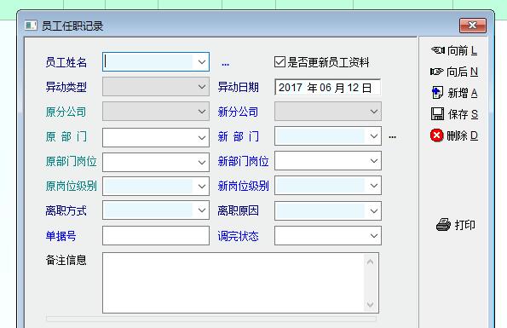Viewport: 507px width, 328px height.
Task: Expand the 离职原因 combo box
Action: [374, 211]
